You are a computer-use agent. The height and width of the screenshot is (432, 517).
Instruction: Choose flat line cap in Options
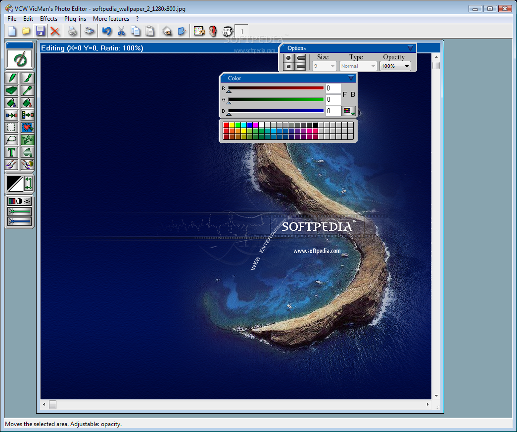pyautogui.click(x=301, y=66)
